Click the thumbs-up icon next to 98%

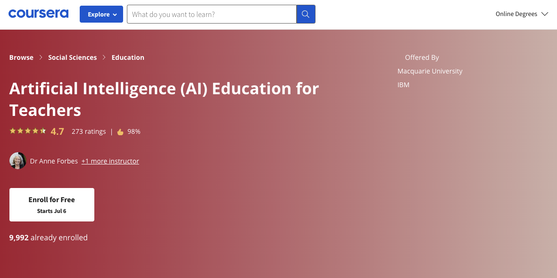[x=120, y=131]
